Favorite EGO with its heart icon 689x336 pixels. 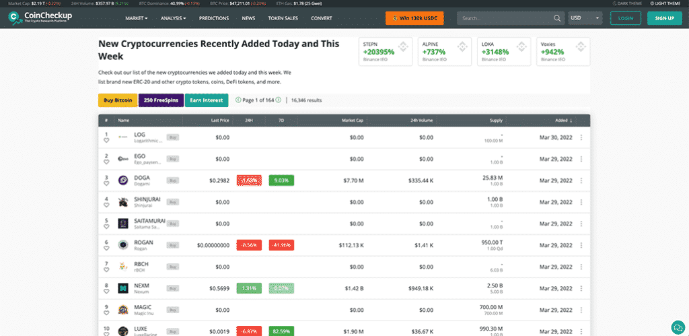(106, 162)
